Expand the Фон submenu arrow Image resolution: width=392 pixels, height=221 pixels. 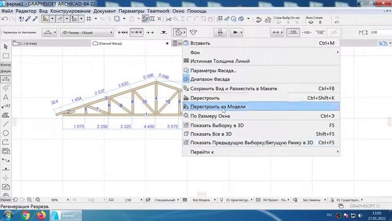pos(337,52)
